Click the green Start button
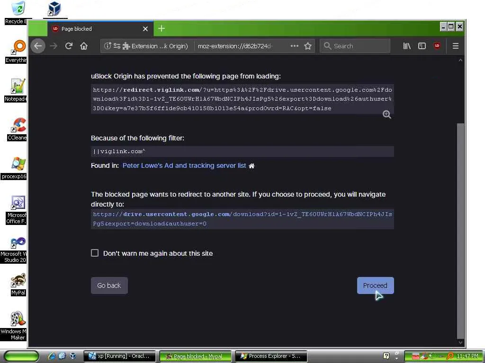 pos(21,356)
